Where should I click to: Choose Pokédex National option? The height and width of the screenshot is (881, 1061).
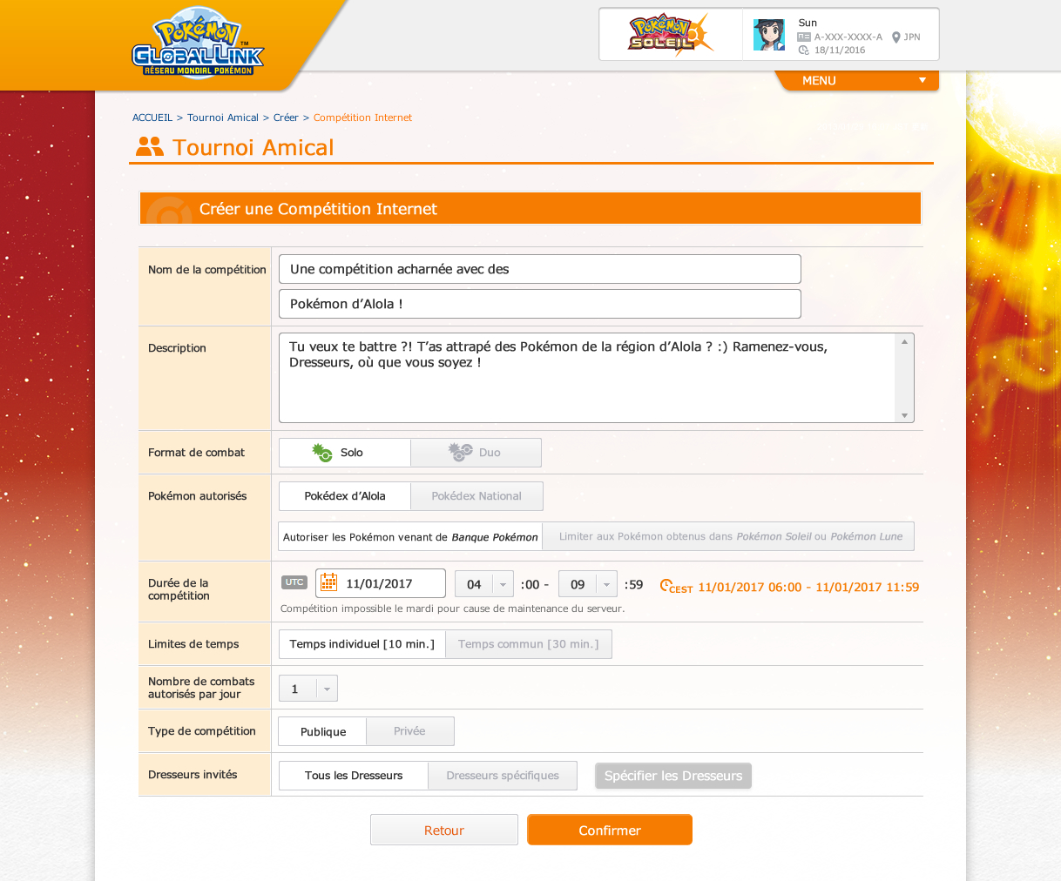pyautogui.click(x=476, y=496)
